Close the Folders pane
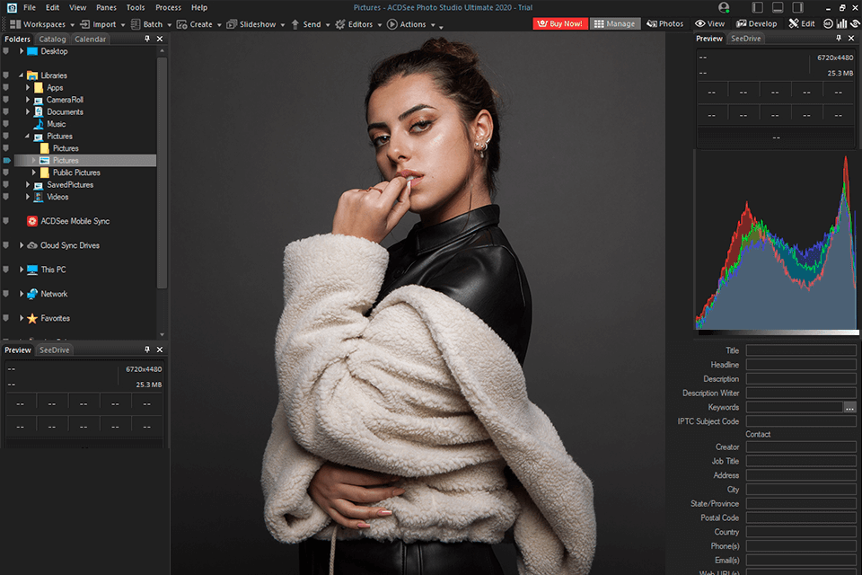The image size is (862, 575). click(x=160, y=39)
